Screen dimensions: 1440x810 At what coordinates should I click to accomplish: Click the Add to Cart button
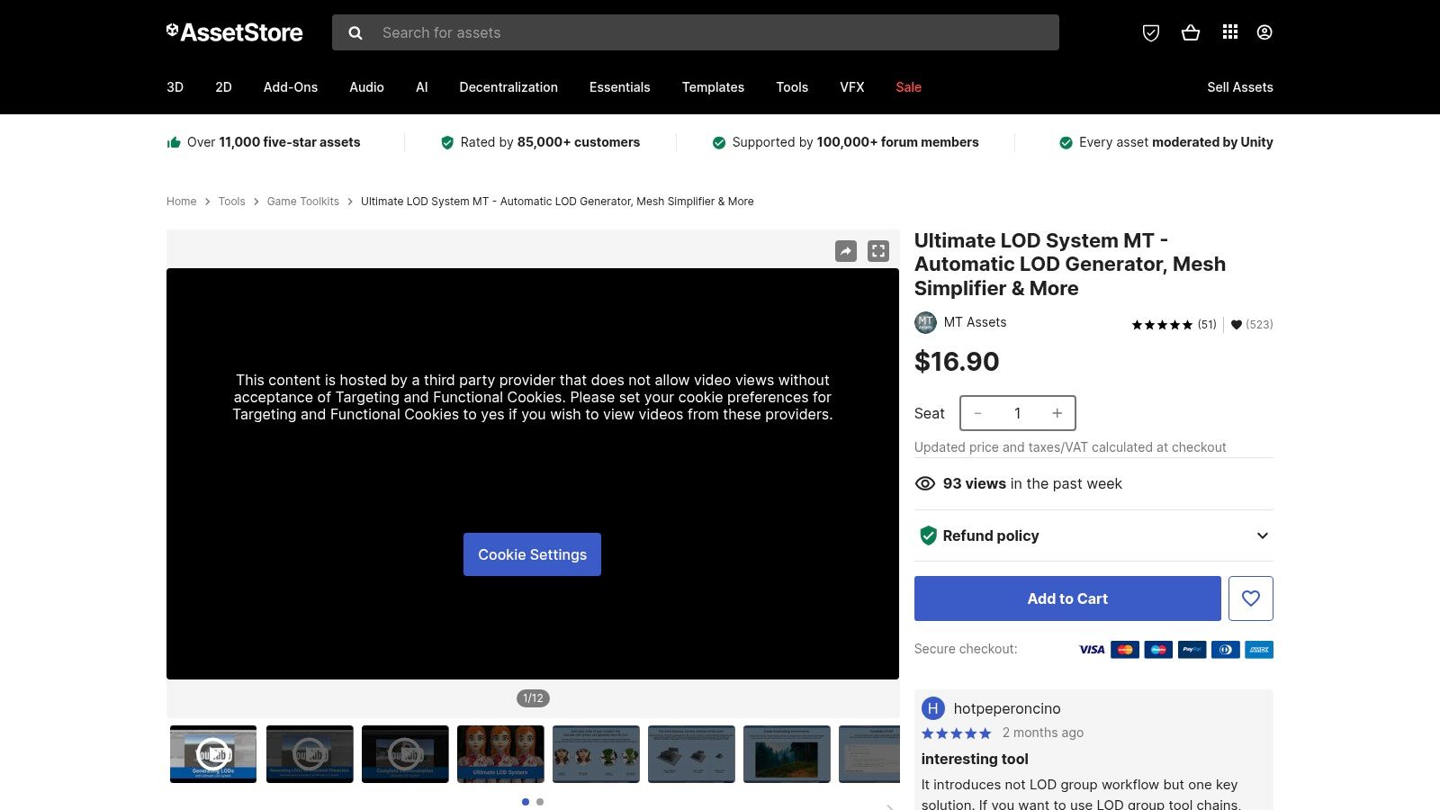[x=1066, y=598]
